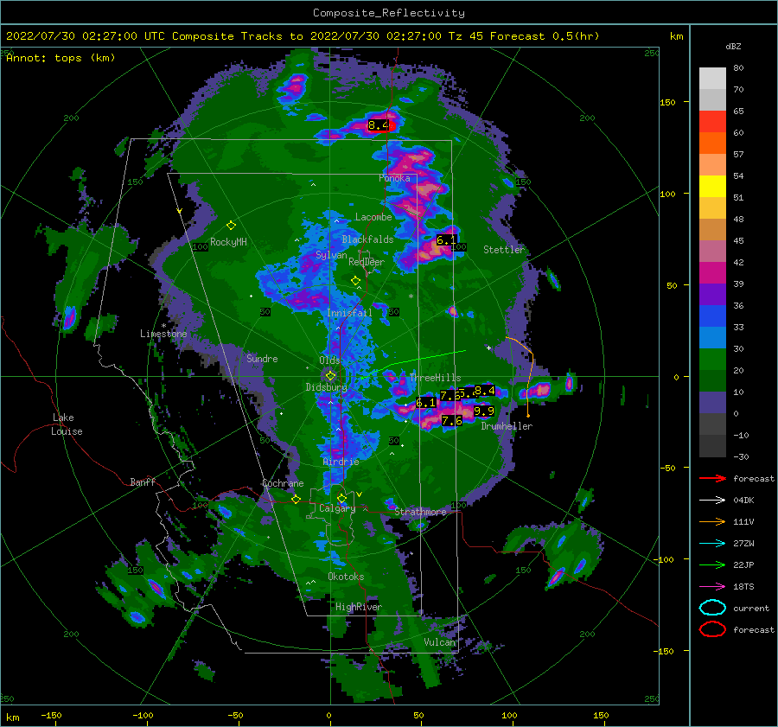Viewport: 778px width, 727px height.
Task: Click the 'Annot: tops (km)' annotation label
Action: 61,58
